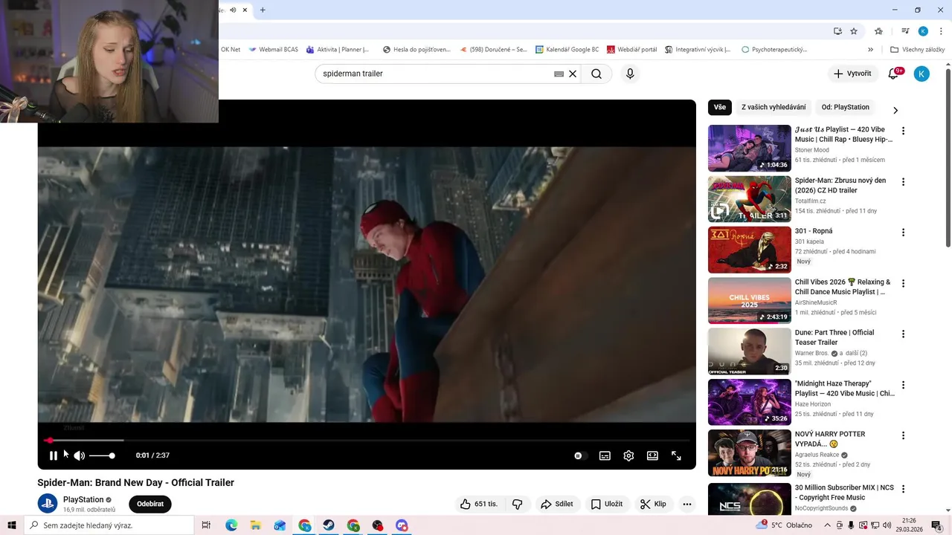Show more filter chips with right arrow

click(x=895, y=110)
